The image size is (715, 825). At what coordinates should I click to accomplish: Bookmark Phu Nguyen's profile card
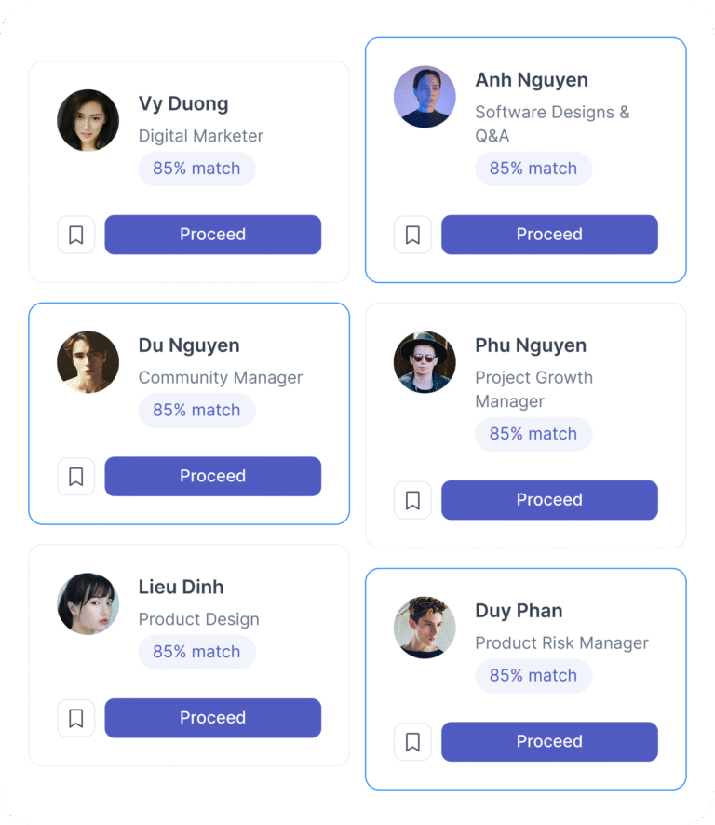(x=413, y=500)
